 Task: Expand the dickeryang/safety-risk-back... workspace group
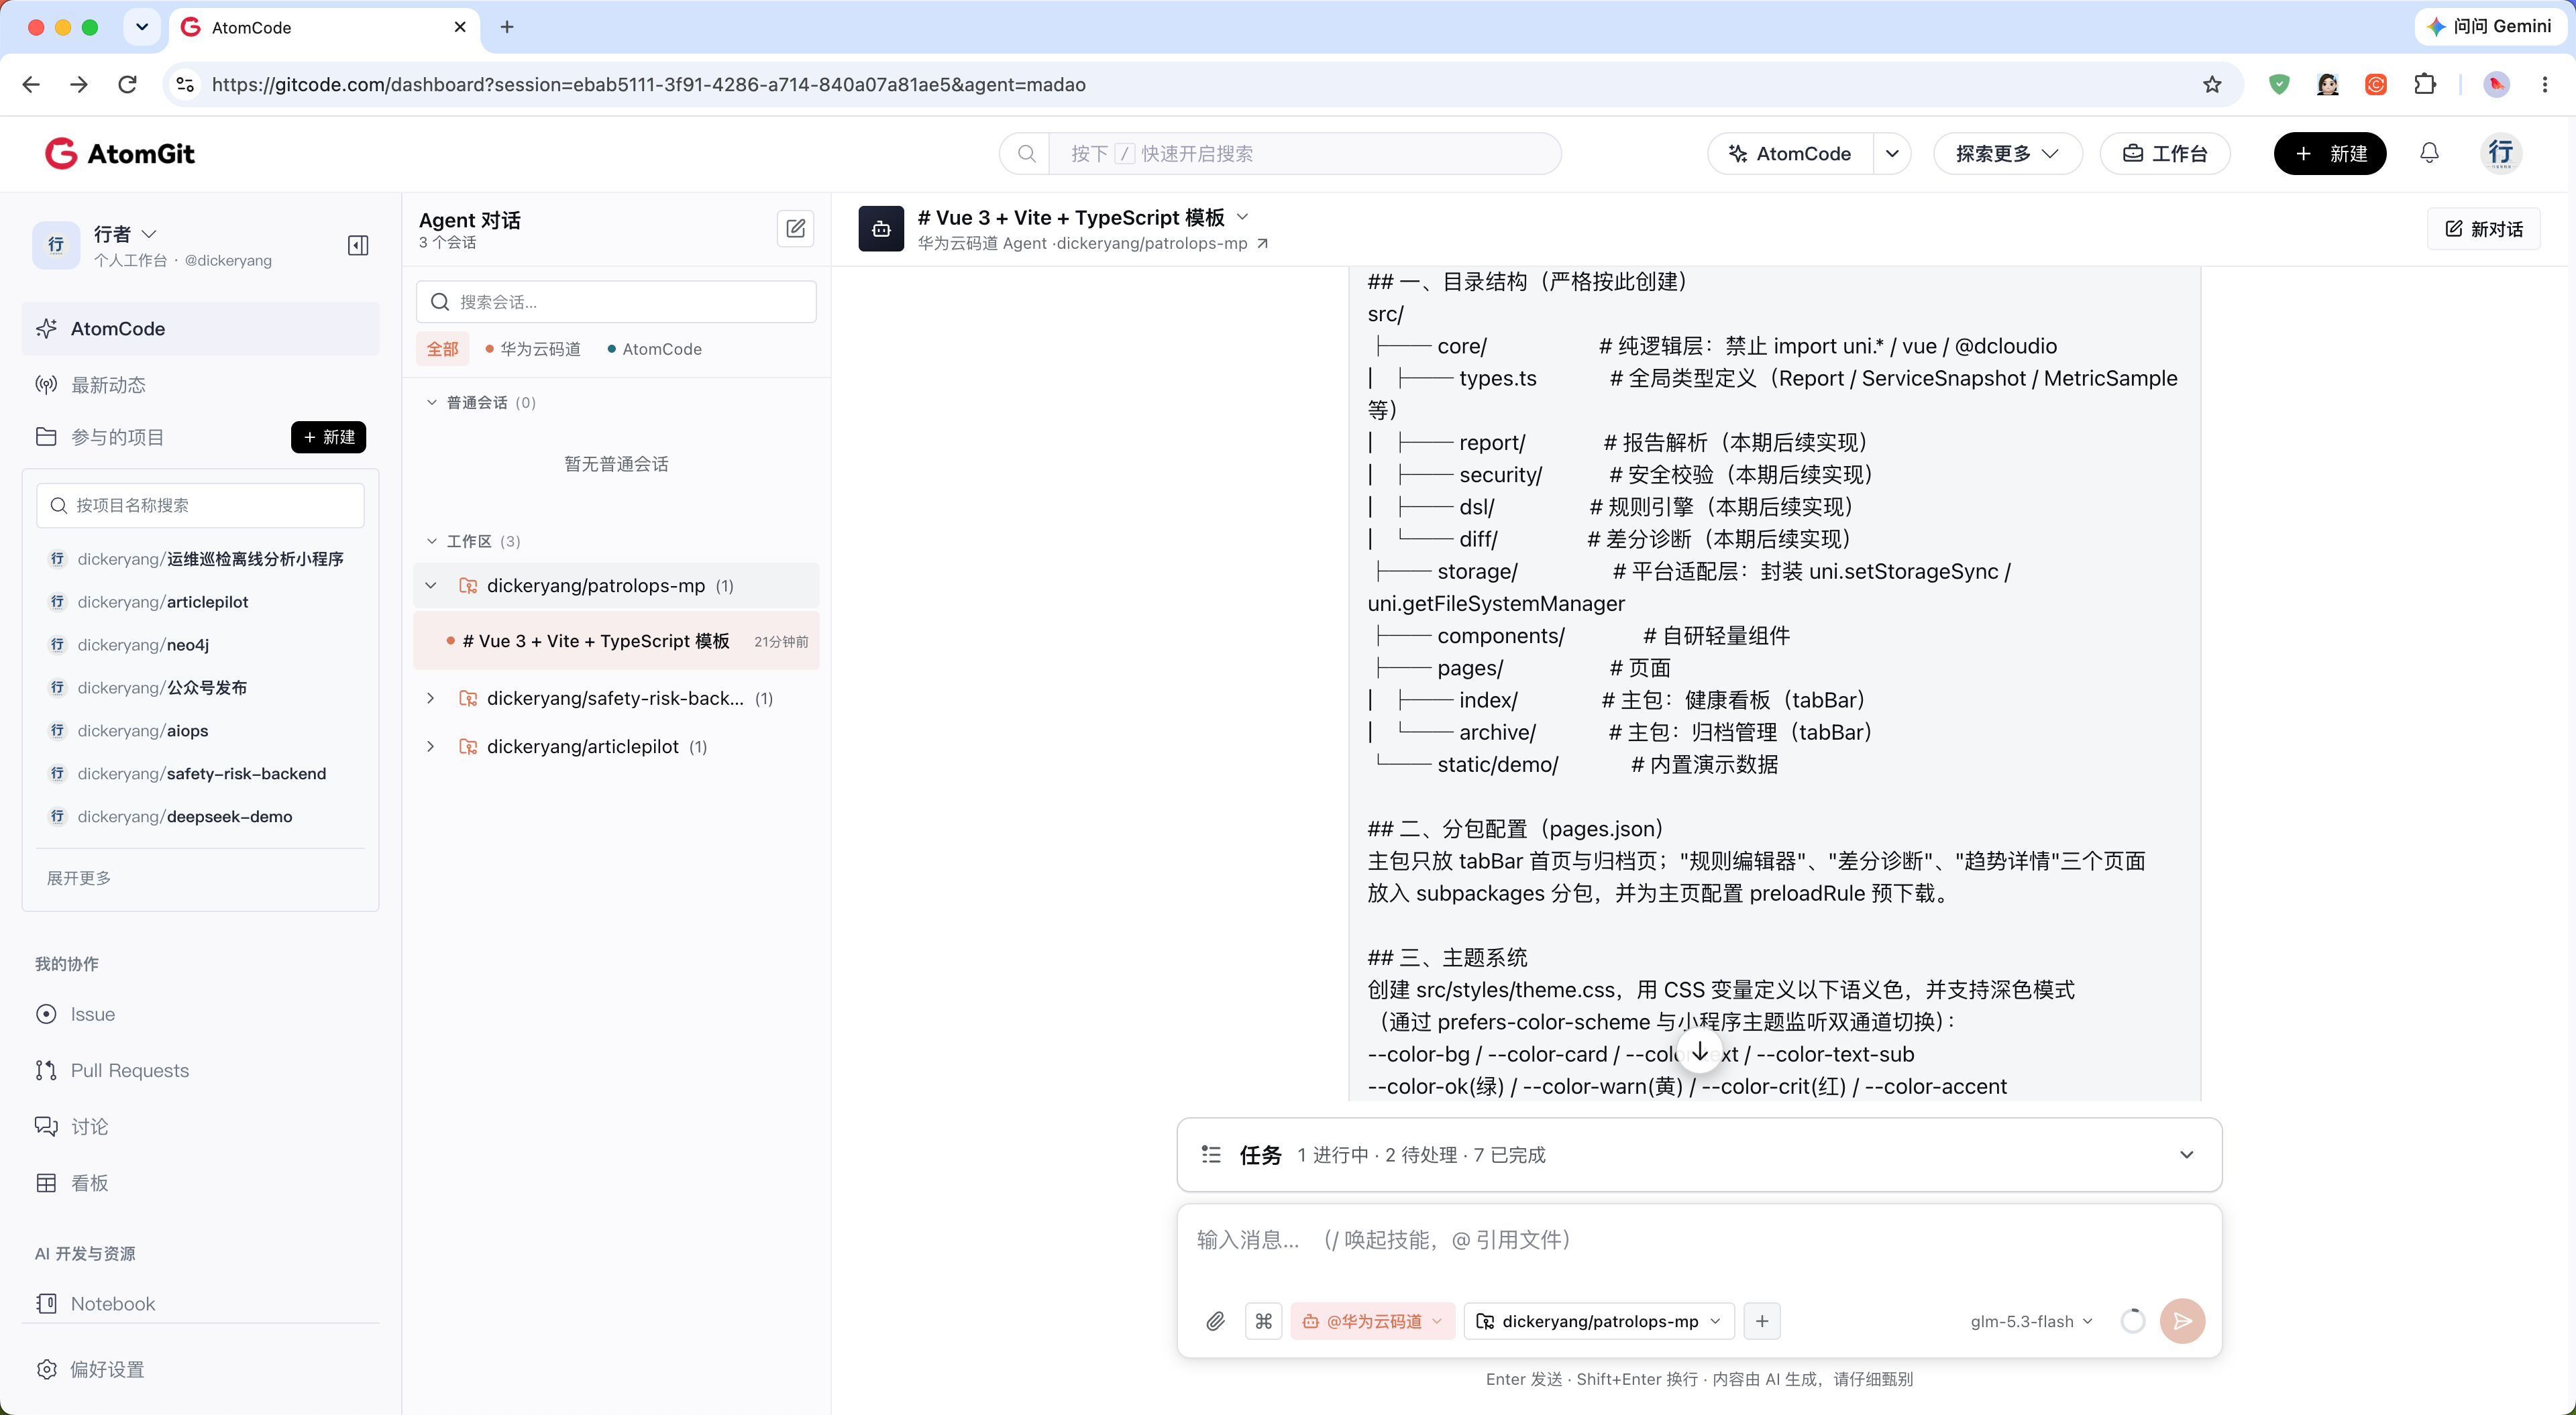431,698
